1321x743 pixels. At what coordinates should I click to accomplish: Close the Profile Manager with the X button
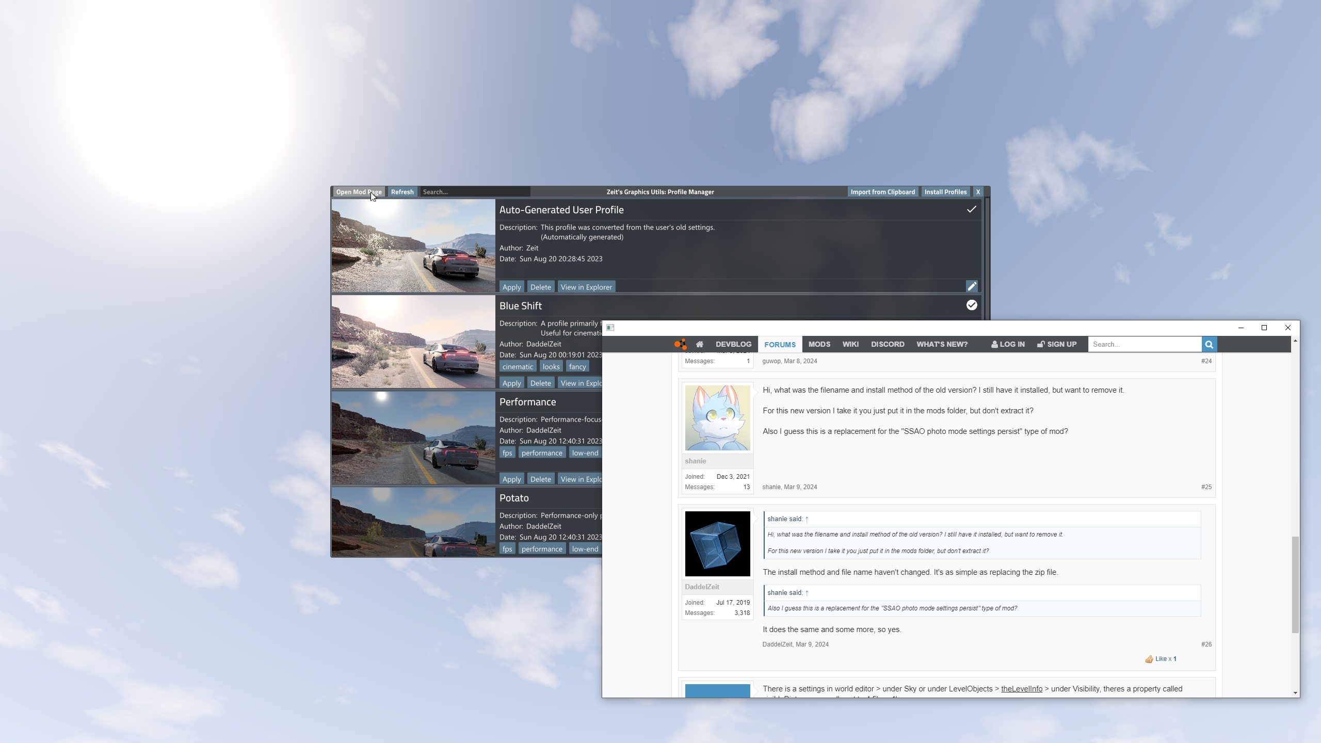tap(978, 192)
